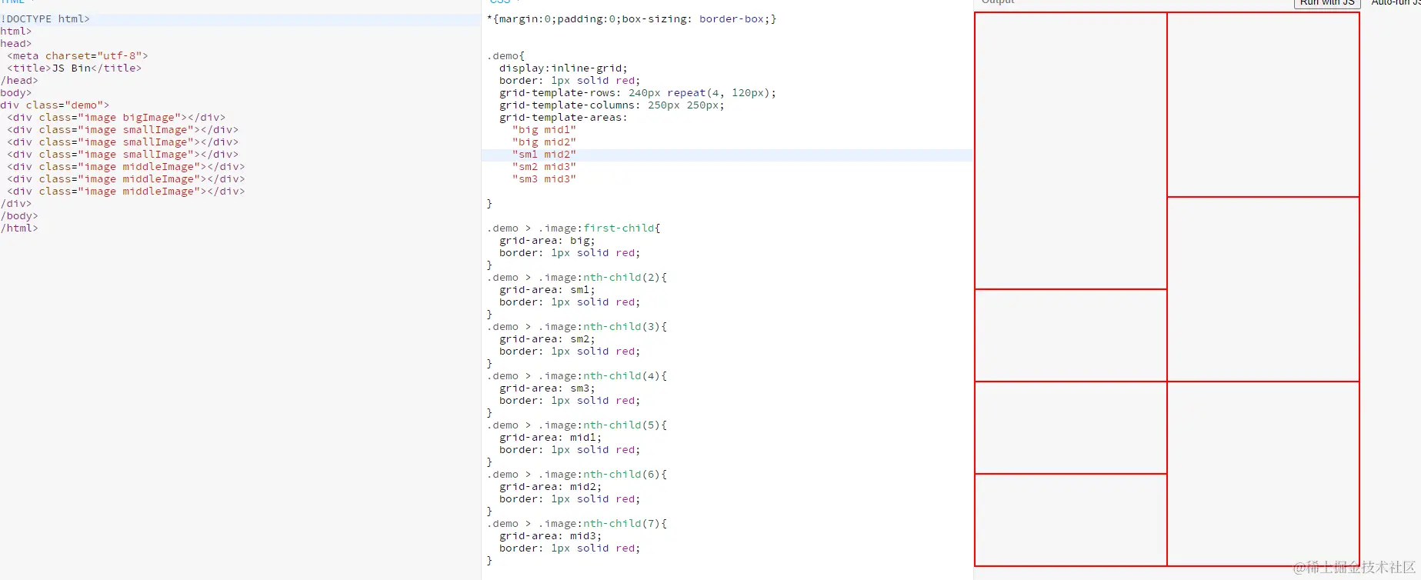
Task: Select the meta charset="utf-8" line
Action: [77, 56]
